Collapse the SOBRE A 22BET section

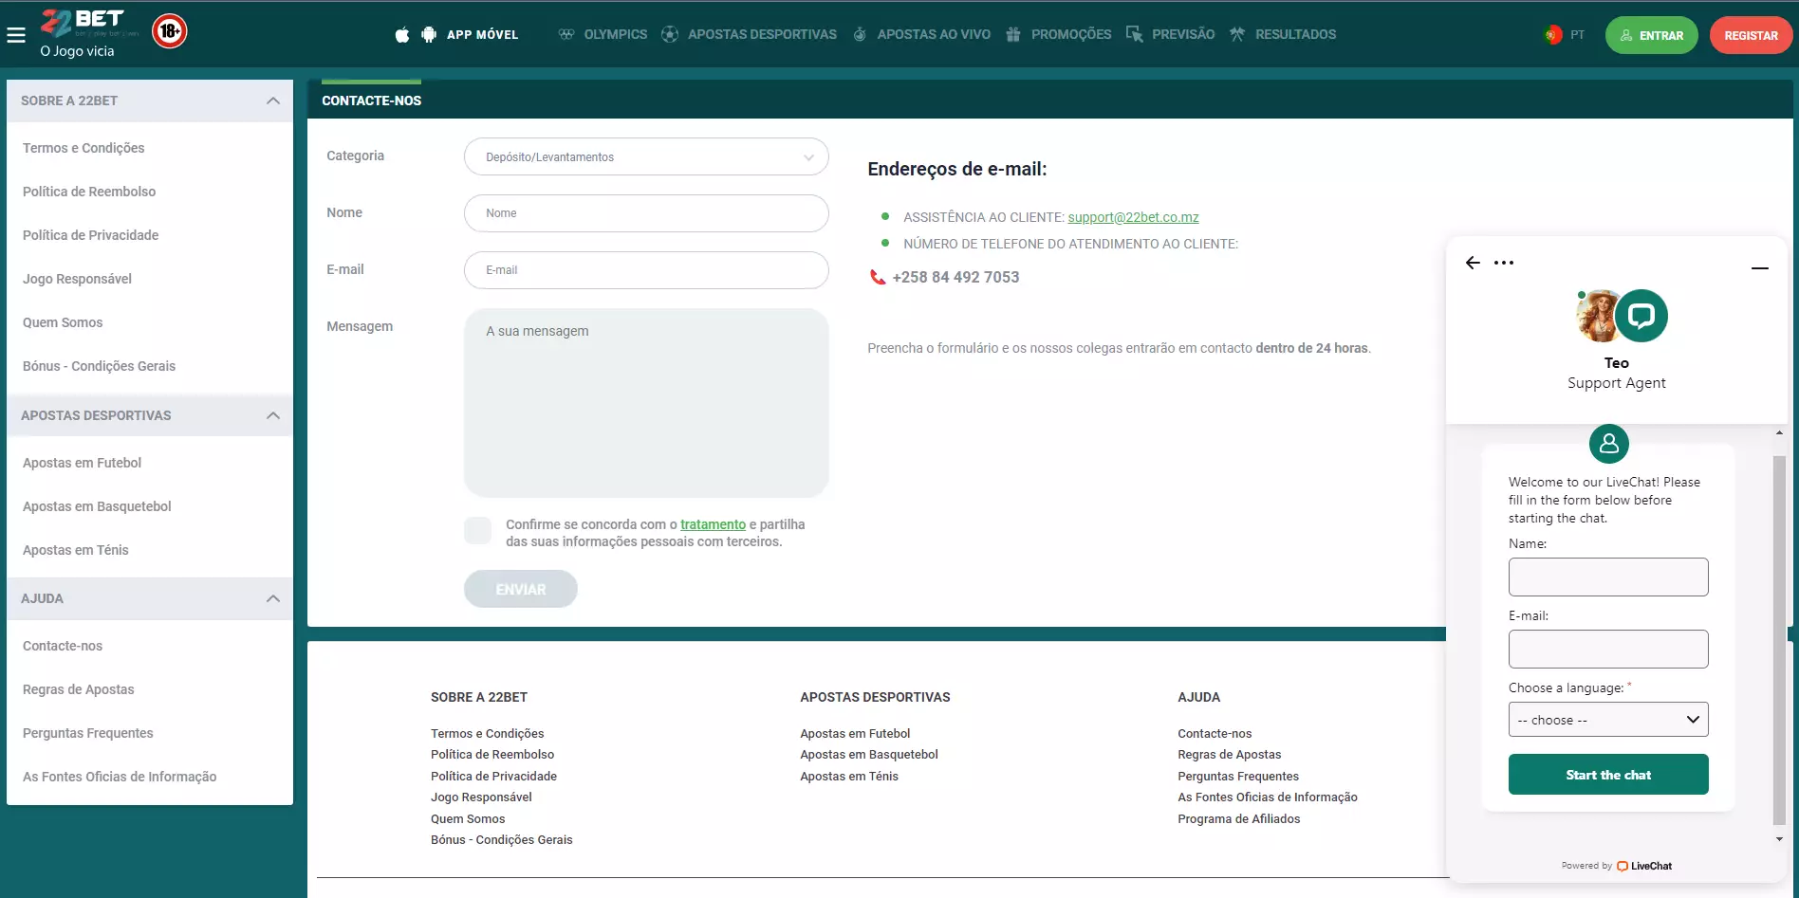tap(273, 101)
